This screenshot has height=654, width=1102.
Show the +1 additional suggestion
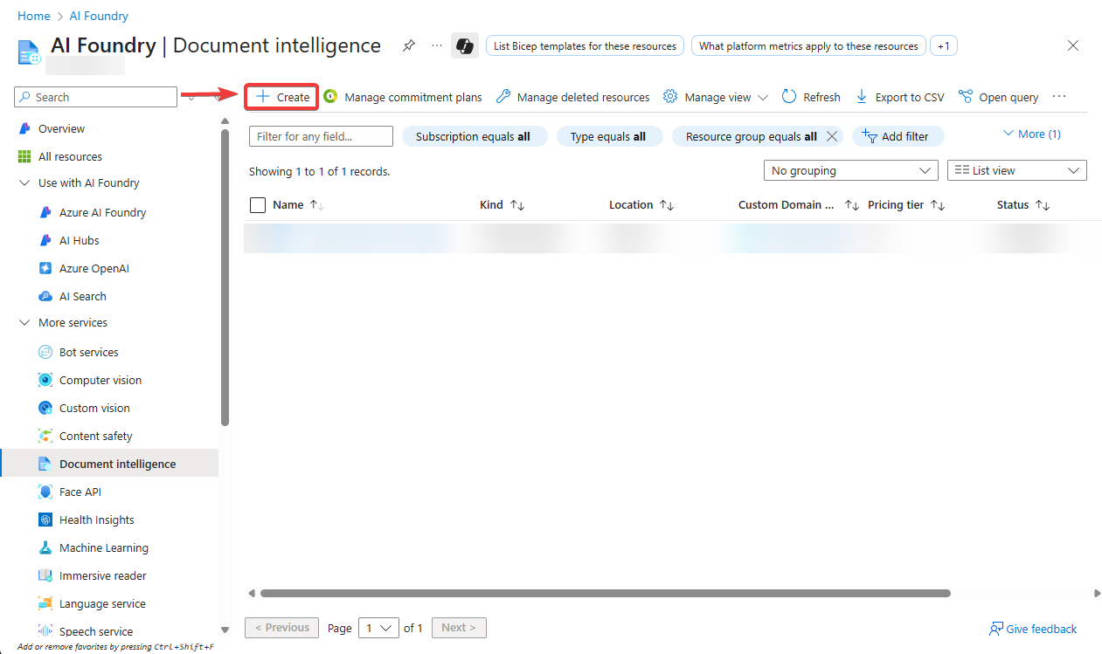(x=943, y=46)
